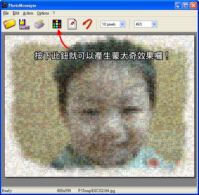
Task: Close the PhotoMosaique window
Action: 193,6
